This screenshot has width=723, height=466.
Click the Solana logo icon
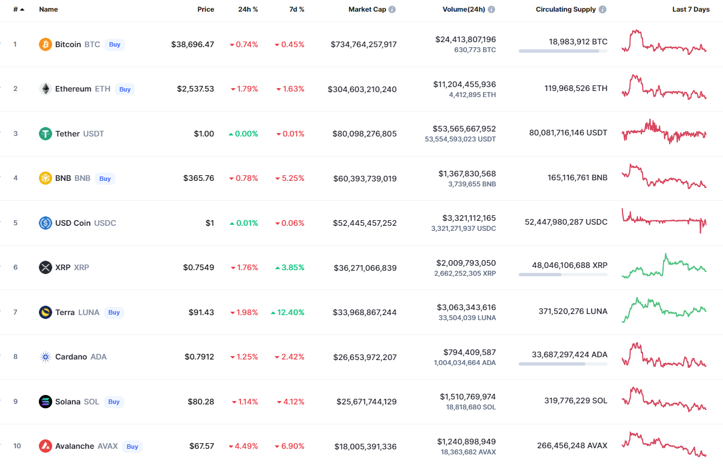click(x=46, y=402)
